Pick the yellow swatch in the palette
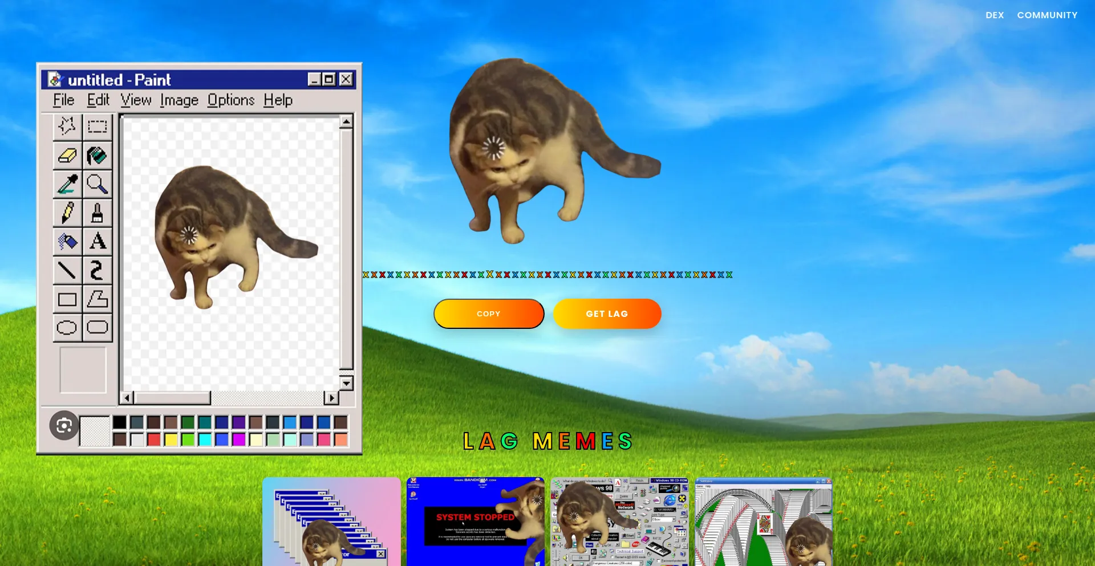This screenshot has width=1095, height=566. (171, 439)
